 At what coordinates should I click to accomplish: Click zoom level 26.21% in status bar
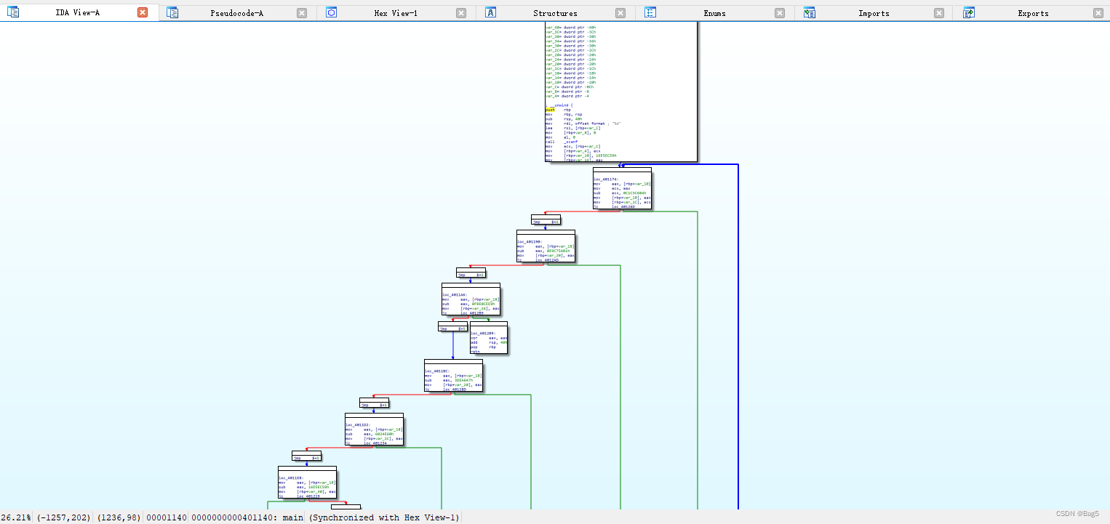click(16, 517)
